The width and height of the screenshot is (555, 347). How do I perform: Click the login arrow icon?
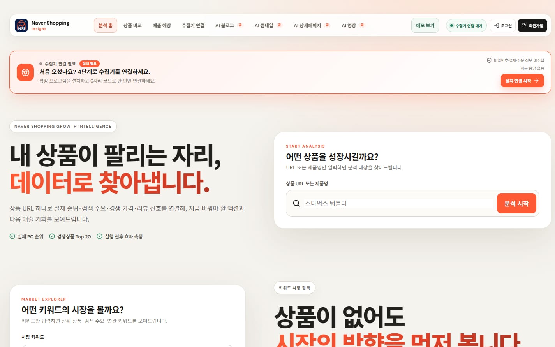[x=497, y=25]
